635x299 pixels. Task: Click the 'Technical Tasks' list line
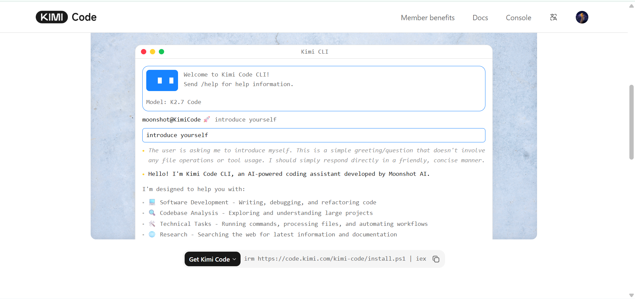pos(294,224)
